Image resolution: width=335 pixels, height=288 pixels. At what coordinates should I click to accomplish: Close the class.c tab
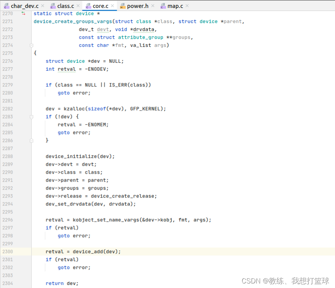tap(78, 6)
